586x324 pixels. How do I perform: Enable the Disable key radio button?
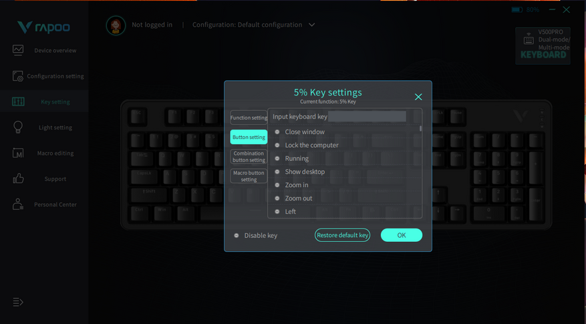[x=236, y=235]
